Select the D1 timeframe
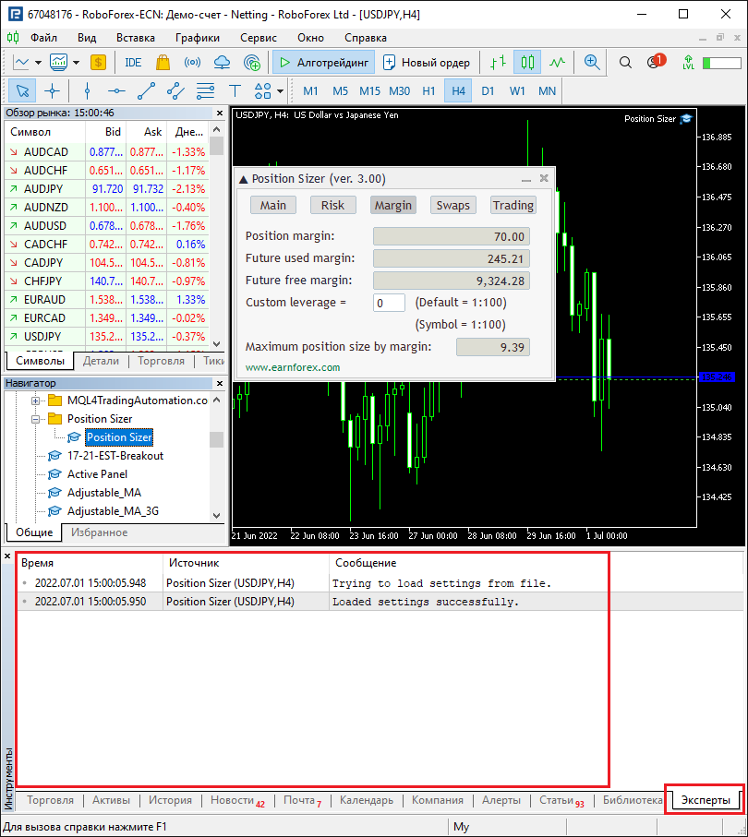 pyautogui.click(x=488, y=90)
